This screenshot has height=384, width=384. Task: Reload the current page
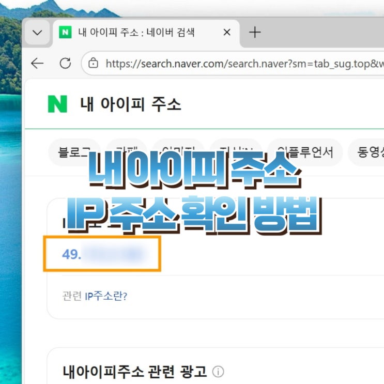click(66, 64)
